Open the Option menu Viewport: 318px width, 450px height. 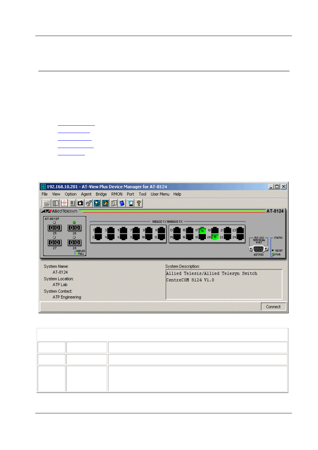[x=71, y=194]
